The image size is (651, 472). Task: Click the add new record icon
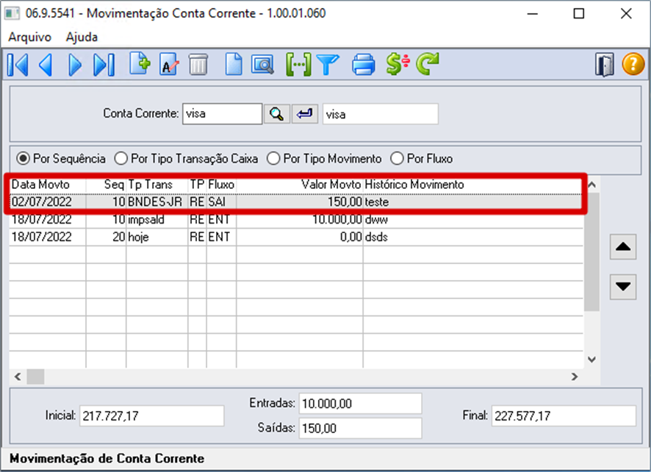pyautogui.click(x=140, y=63)
